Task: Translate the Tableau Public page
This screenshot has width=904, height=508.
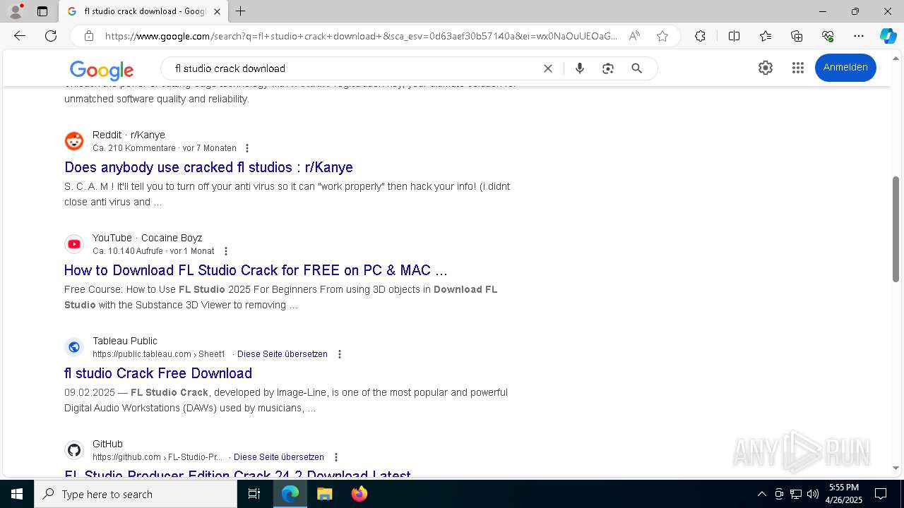Action: pos(282,354)
